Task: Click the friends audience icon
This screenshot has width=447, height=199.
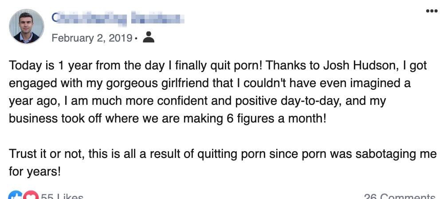Action: coord(149,37)
